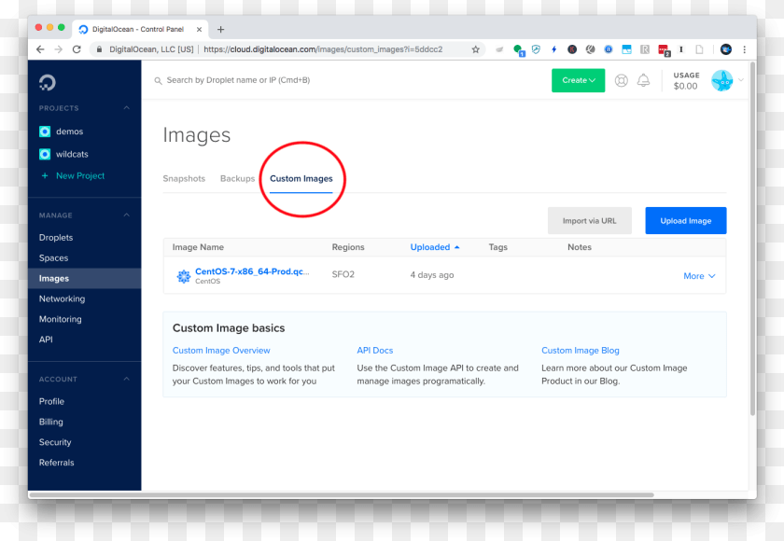Click the SFO2 region cell
This screenshot has height=541, width=784.
click(343, 275)
